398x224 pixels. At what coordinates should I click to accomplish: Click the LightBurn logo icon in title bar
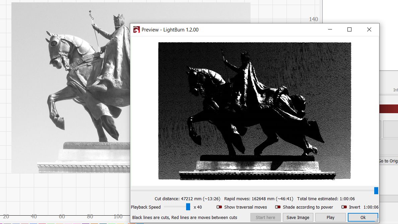pos(136,30)
